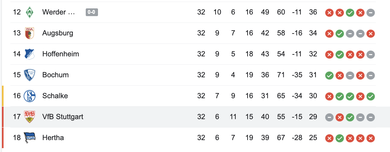Click the Hertha club flag logo
390x152 pixels.
(30, 138)
